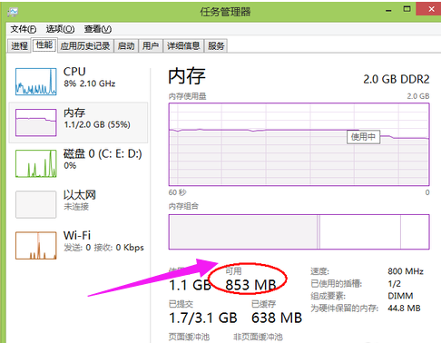Switch to the 性能 tab
The width and height of the screenshot is (441, 343).
click(44, 45)
